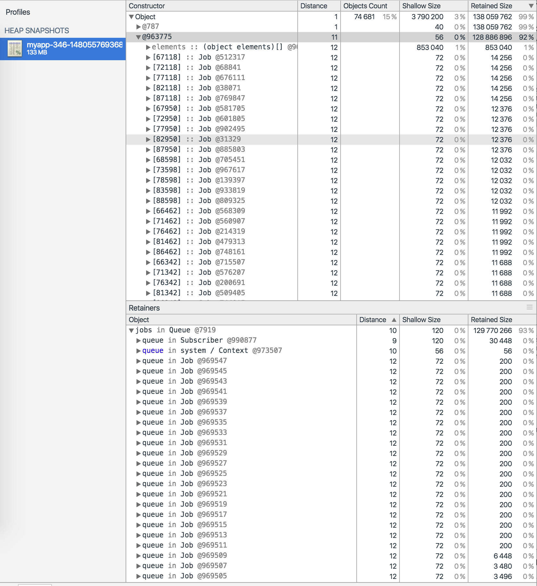Click the Retainers panel title
Screen dimensions: 537x586
coord(144,308)
